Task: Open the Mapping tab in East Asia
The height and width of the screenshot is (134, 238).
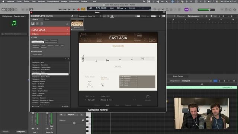Action: pos(128,105)
